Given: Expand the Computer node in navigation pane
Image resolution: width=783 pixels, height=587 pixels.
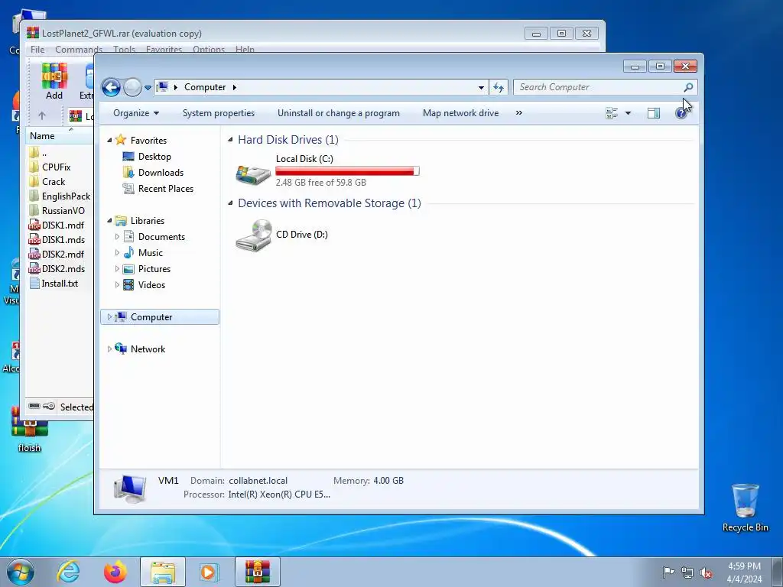Looking at the screenshot, I should pos(109,317).
